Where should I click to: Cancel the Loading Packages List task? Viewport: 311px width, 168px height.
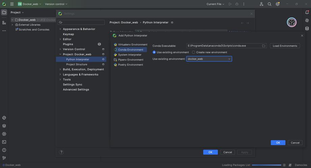tap(284, 165)
